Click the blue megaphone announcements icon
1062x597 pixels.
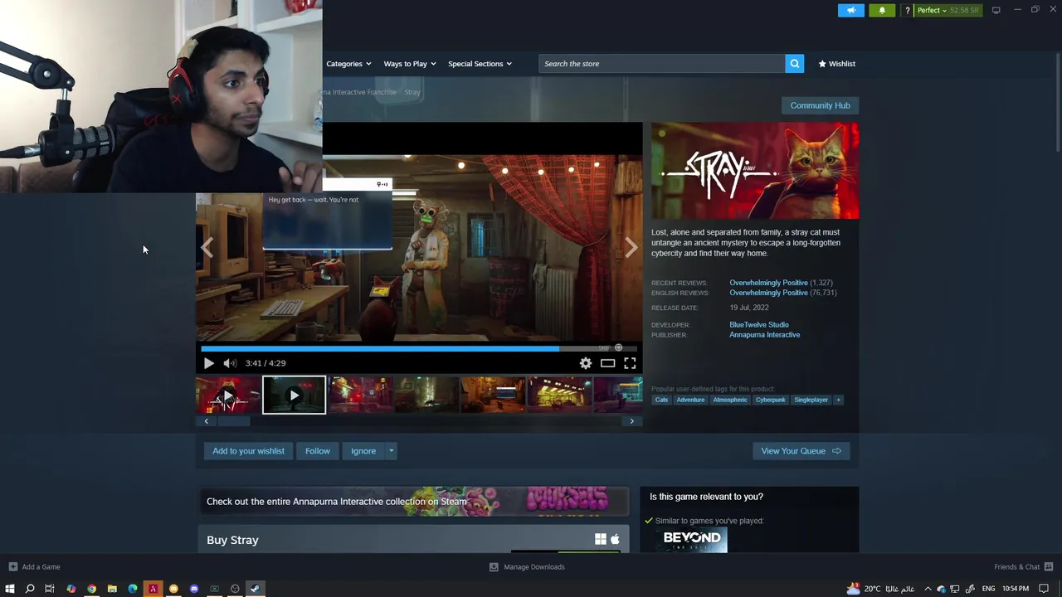click(x=850, y=10)
